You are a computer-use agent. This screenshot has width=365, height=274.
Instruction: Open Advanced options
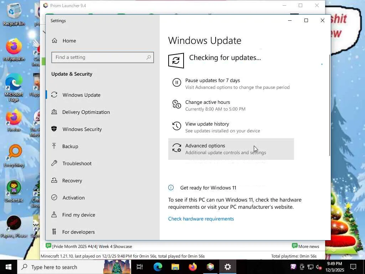231,149
